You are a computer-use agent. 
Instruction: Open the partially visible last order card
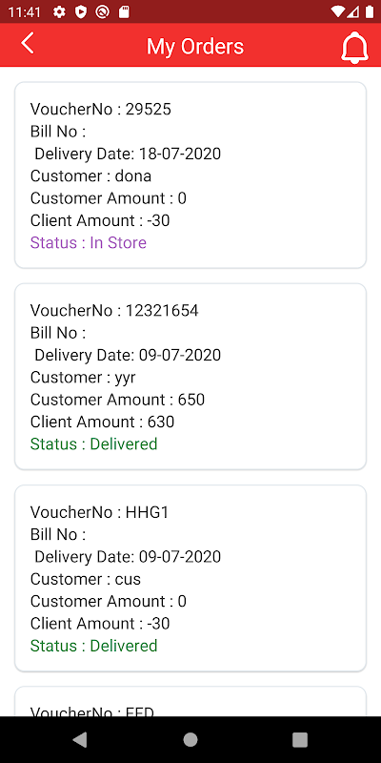tap(190, 701)
